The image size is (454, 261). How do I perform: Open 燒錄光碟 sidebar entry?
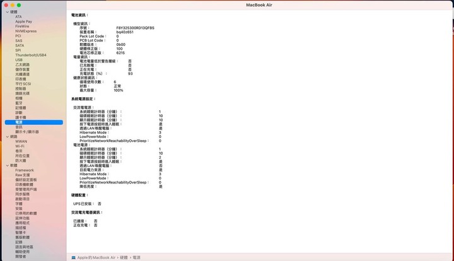coord(22,93)
